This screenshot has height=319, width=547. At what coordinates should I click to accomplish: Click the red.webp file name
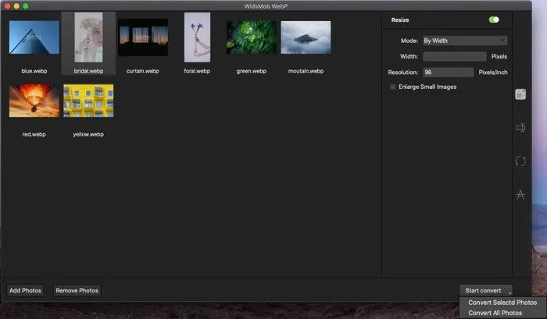(x=34, y=134)
